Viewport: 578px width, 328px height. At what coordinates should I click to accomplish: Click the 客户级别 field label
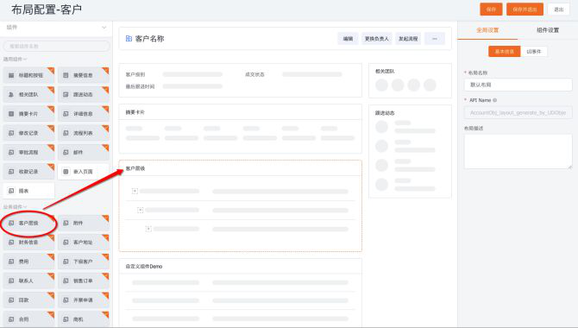click(135, 74)
